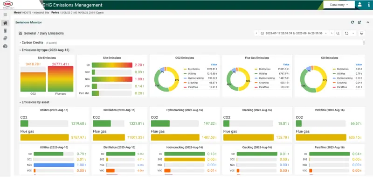Click the CO Emissions panel title
The height and width of the screenshot is (177, 373).
pyautogui.click(x=330, y=58)
